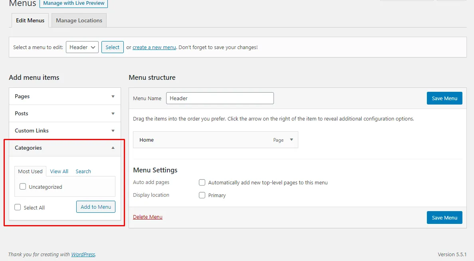
Task: Enable automatically add new top-level pages
Action: [202, 182]
